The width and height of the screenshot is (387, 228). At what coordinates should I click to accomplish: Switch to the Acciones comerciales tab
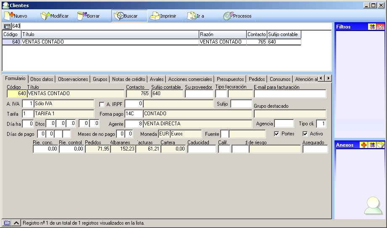[x=190, y=79]
